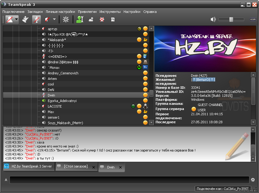
Task: Click the speaker volume icon
Action: click(x=213, y=19)
